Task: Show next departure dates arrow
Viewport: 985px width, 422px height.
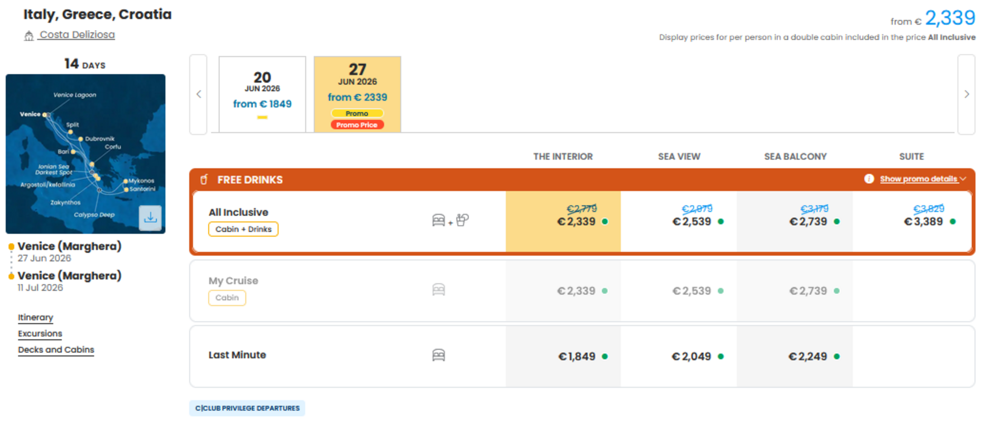Action: point(967,94)
